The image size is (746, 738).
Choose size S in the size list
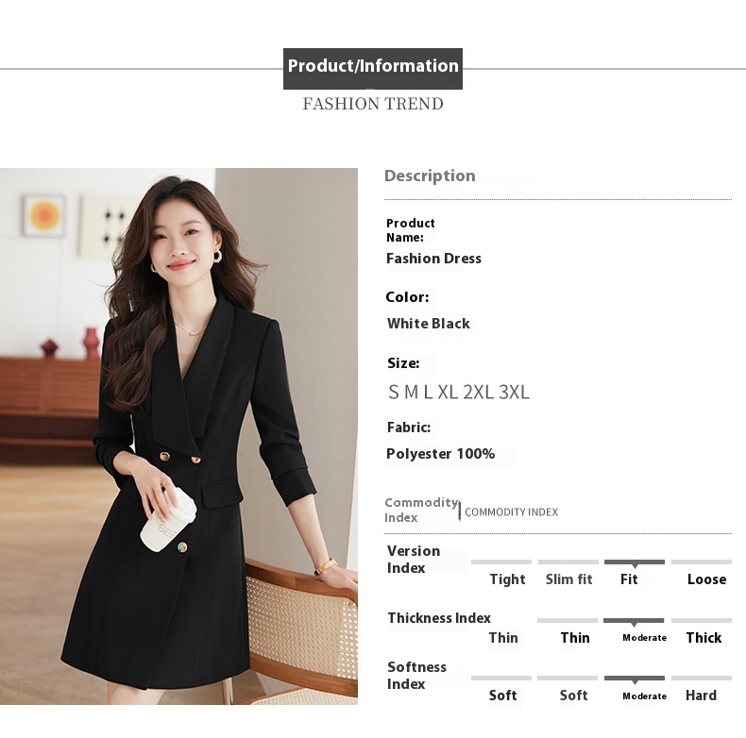coord(394,392)
